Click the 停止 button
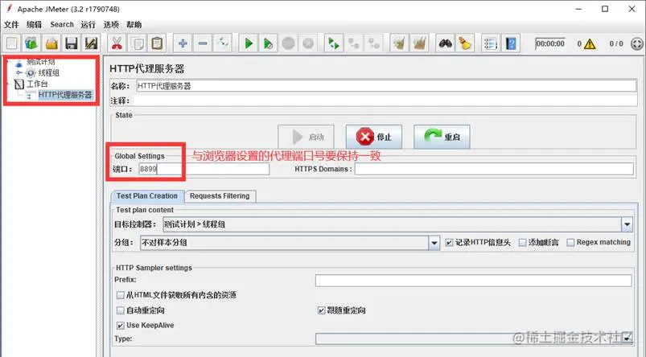646x357 pixels. tap(373, 137)
